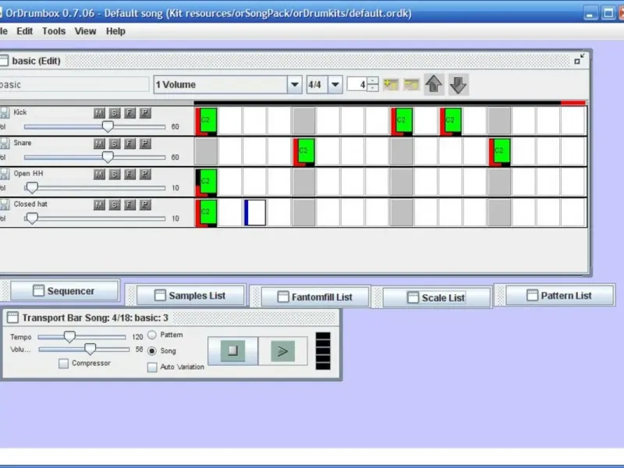Select the Song radio button
624x468 pixels.
(x=152, y=351)
